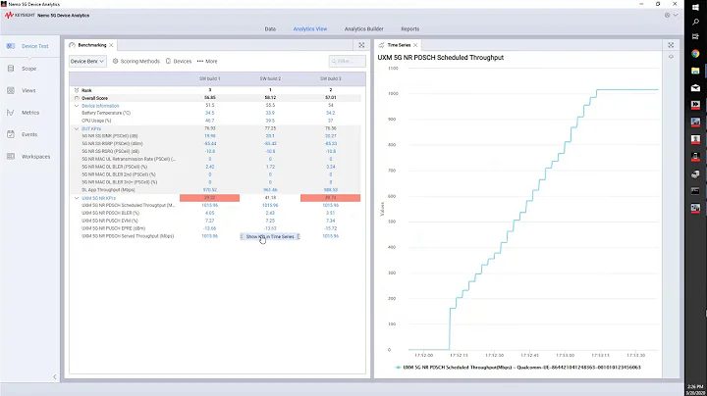Select the Battery Temperature (°C) row
This screenshot has height=396, width=707.
pyautogui.click(x=106, y=113)
